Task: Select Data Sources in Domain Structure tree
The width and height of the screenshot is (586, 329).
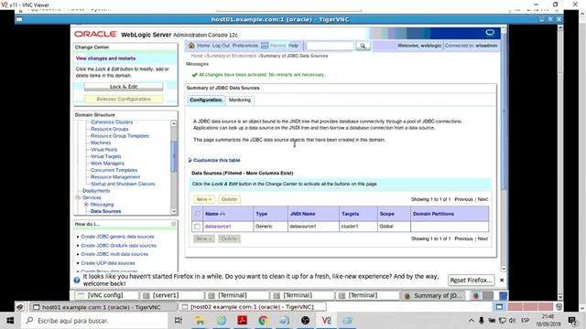Action: [106, 211]
